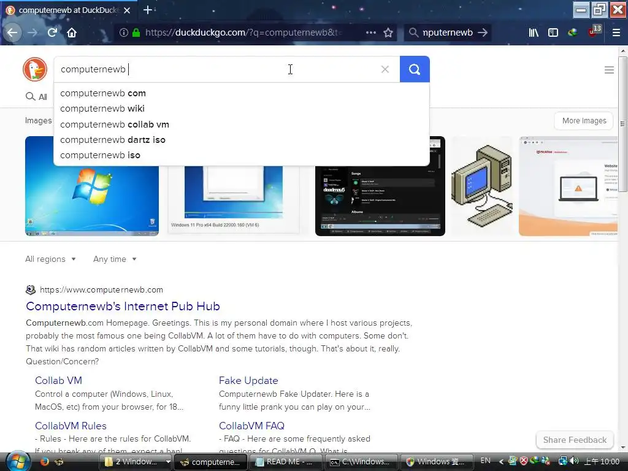Expand the Any time dropdown

pyautogui.click(x=115, y=259)
